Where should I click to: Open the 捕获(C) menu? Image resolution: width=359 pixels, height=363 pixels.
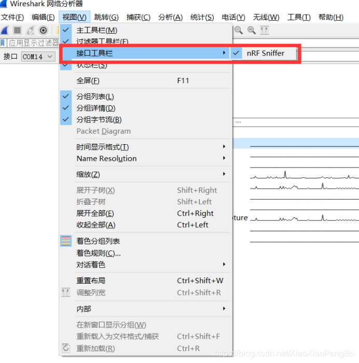[139, 17]
